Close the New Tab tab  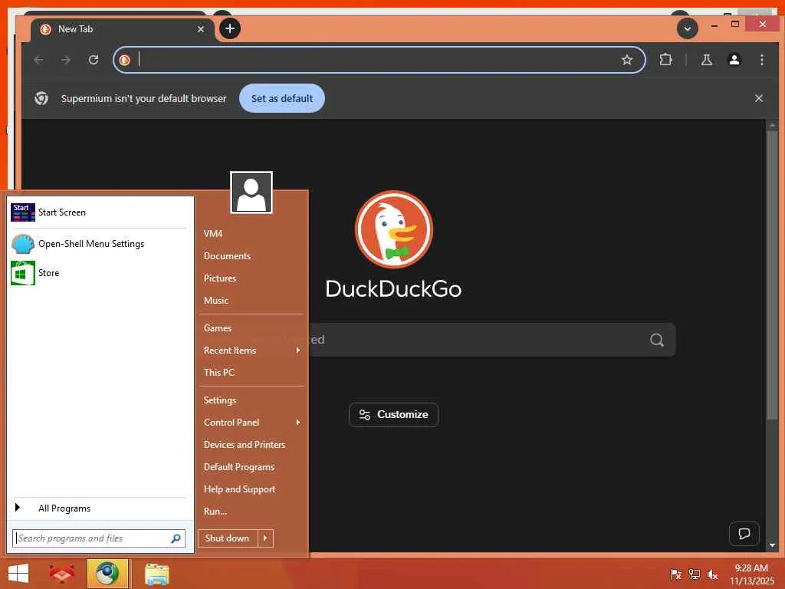pyautogui.click(x=201, y=29)
